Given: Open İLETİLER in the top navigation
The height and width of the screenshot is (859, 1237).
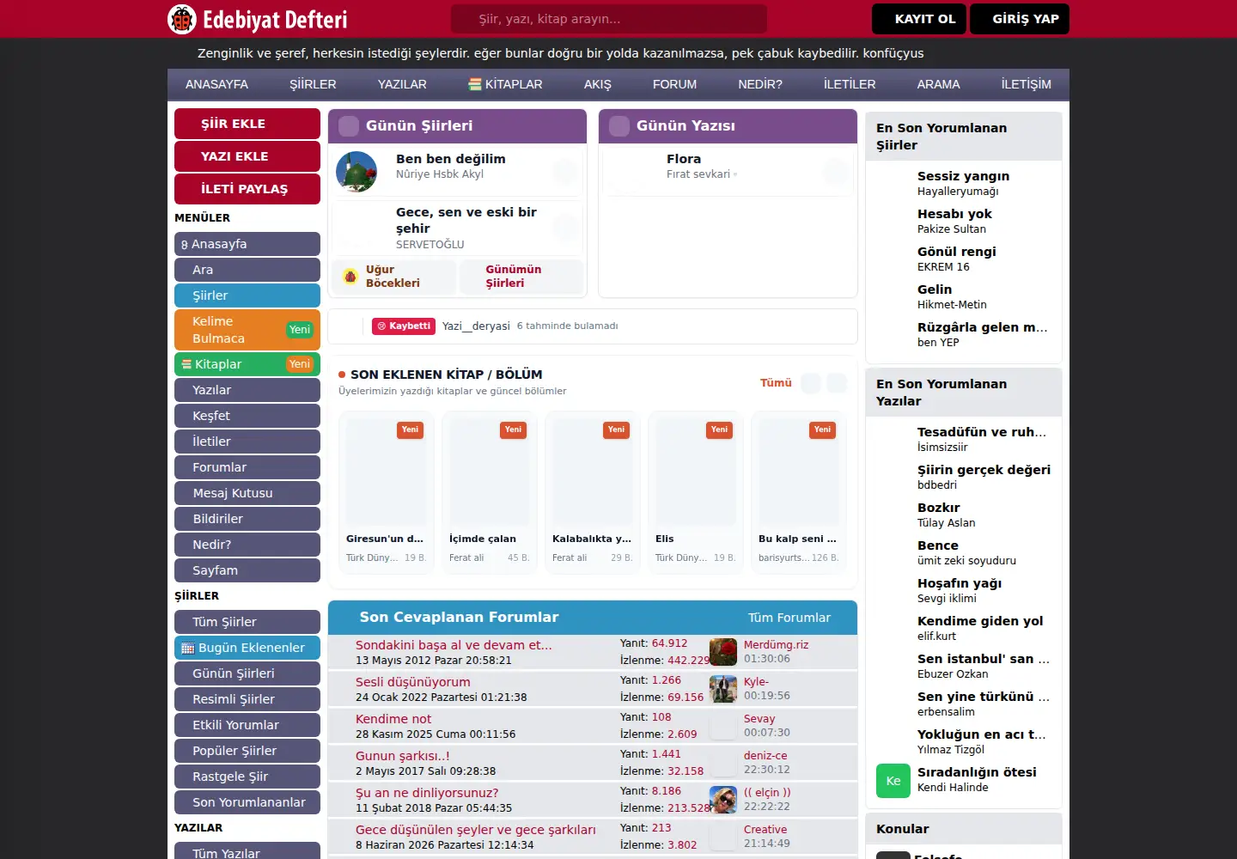Looking at the screenshot, I should [x=850, y=84].
